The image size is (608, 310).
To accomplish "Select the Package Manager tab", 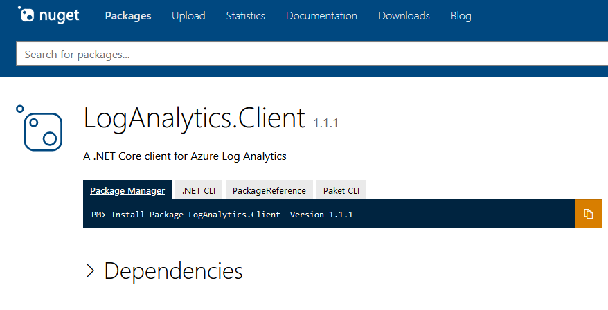I will pos(127,190).
